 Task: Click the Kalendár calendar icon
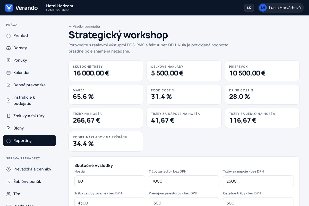pyautogui.click(x=8, y=73)
